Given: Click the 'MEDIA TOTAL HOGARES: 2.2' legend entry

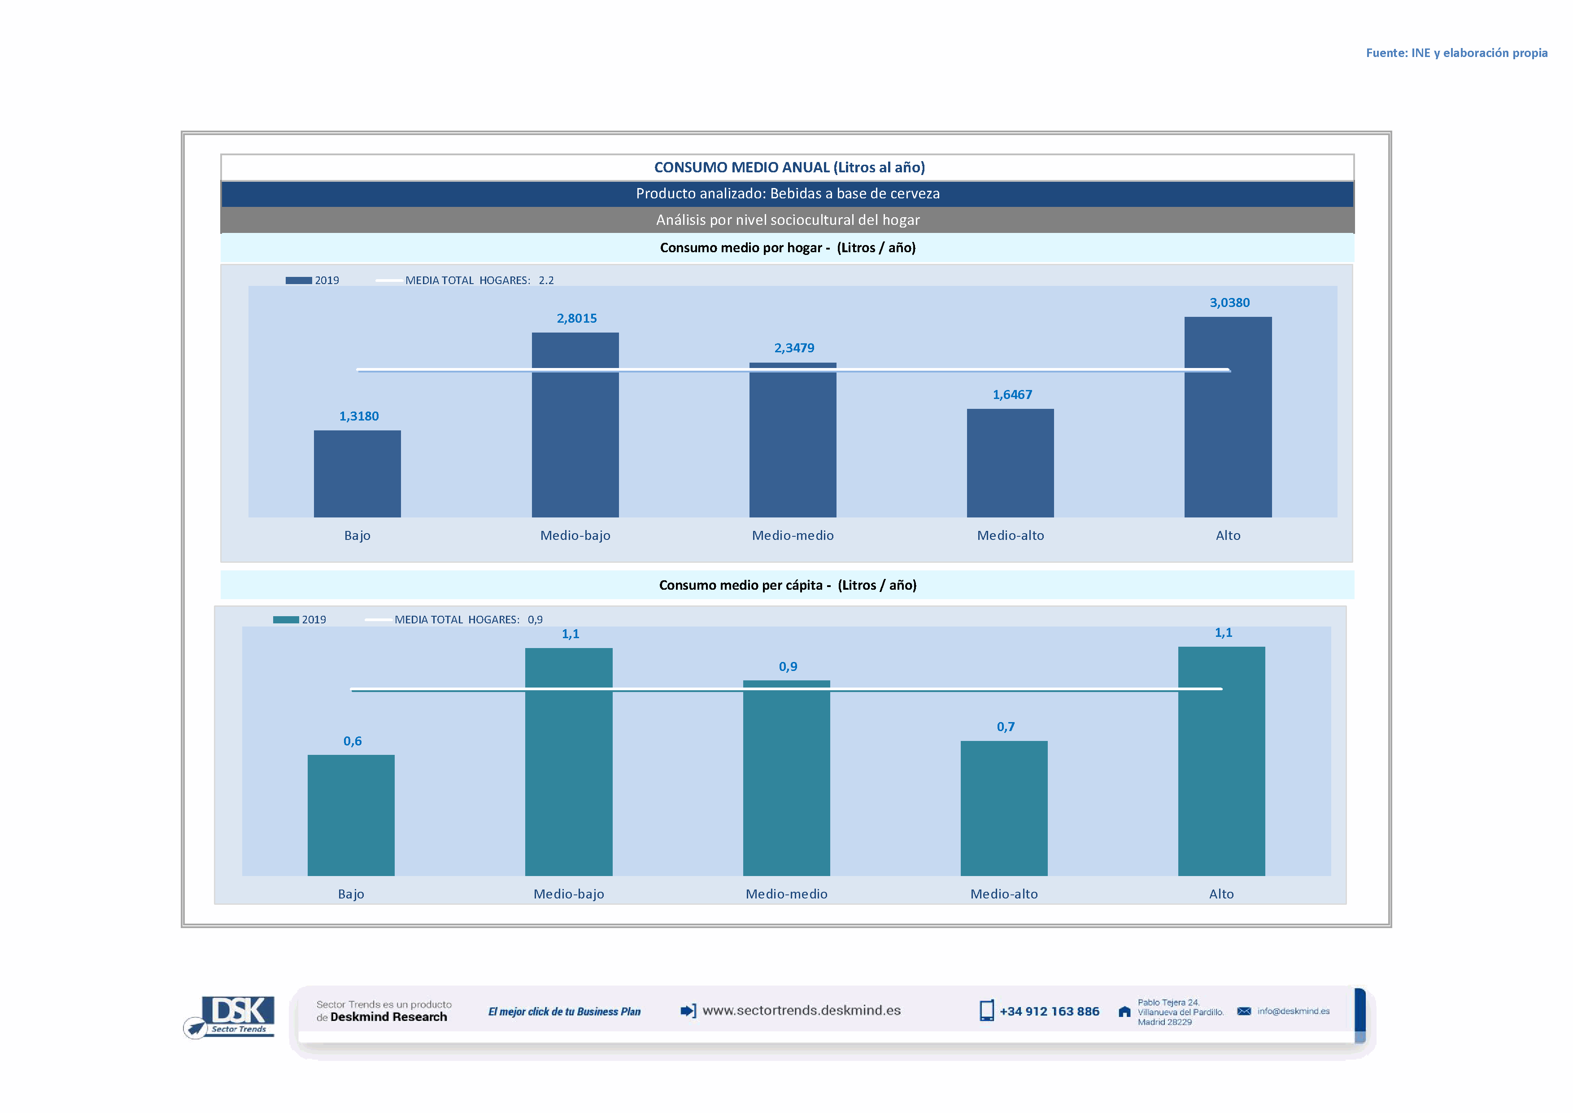Looking at the screenshot, I should pos(479,280).
